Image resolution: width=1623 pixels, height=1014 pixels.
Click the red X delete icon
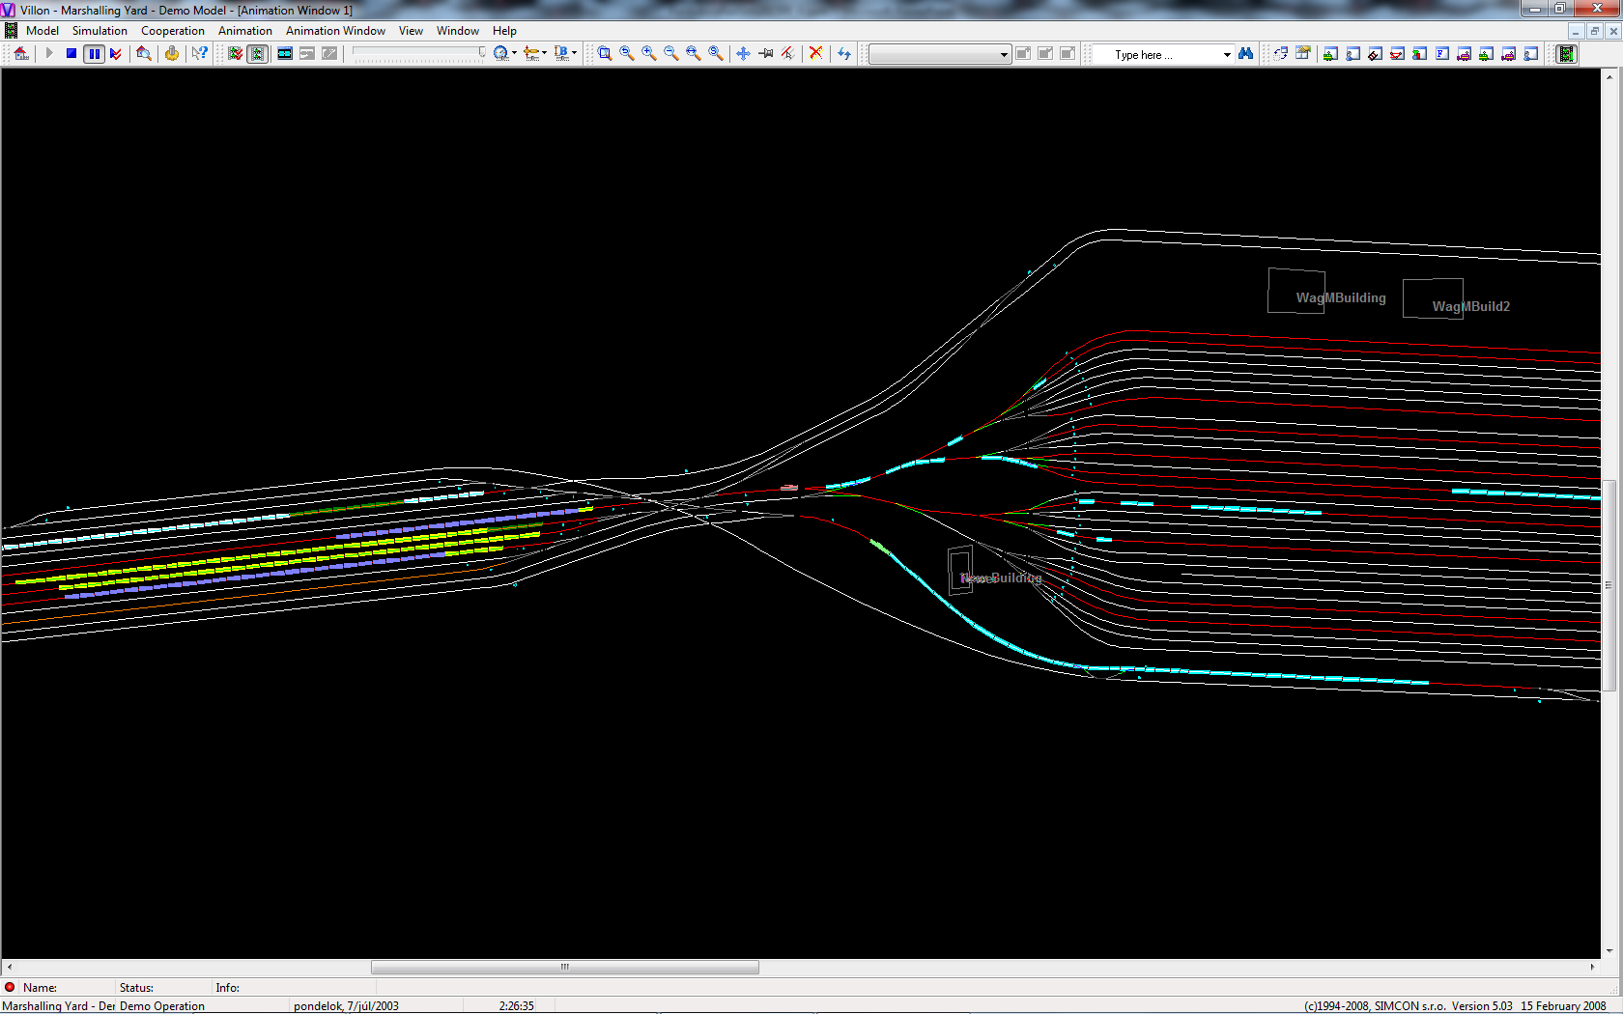point(816,54)
